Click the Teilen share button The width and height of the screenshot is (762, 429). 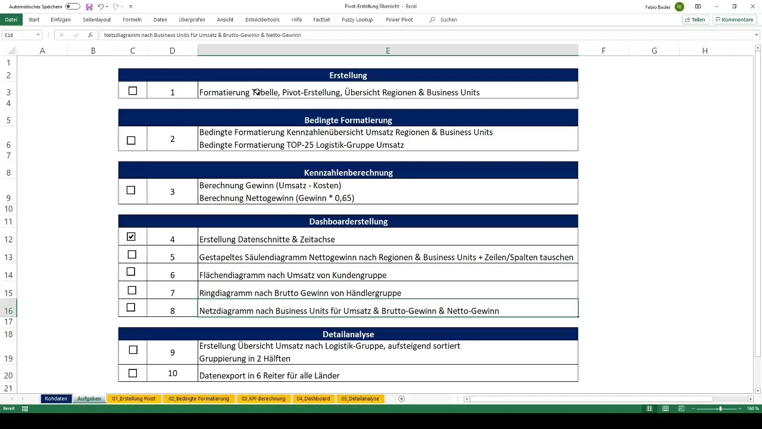(695, 20)
